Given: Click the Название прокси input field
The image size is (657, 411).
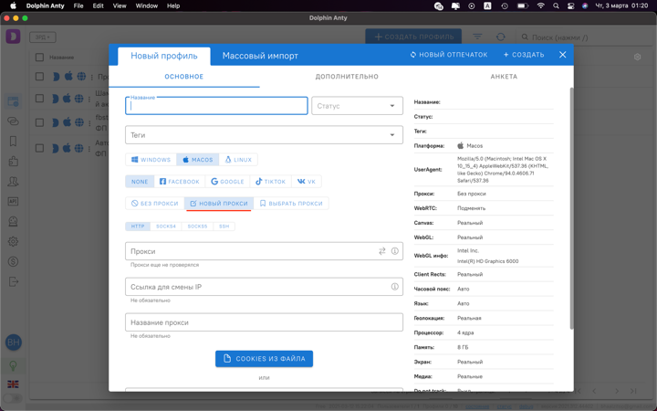Looking at the screenshot, I should point(264,322).
